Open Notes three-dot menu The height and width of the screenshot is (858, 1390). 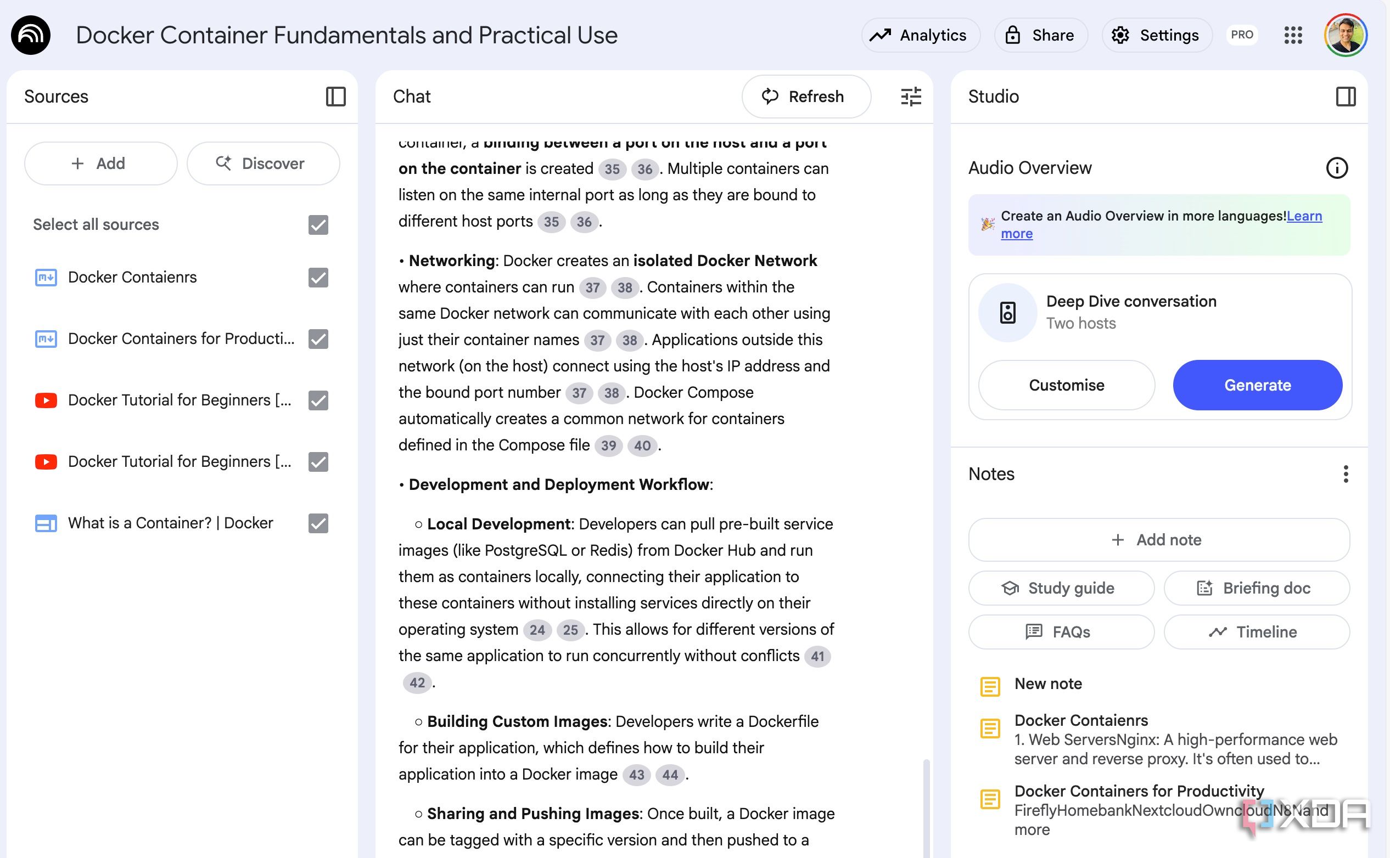click(x=1346, y=474)
